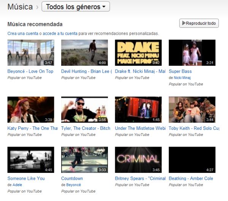This screenshot has height=201, width=228.
Task: Visit the Adele artist link
Action: click(x=17, y=185)
